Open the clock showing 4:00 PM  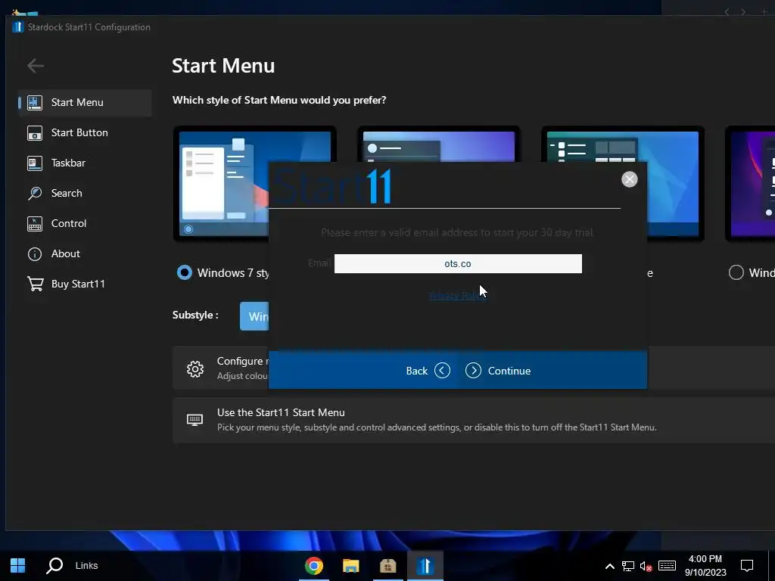tap(705, 566)
